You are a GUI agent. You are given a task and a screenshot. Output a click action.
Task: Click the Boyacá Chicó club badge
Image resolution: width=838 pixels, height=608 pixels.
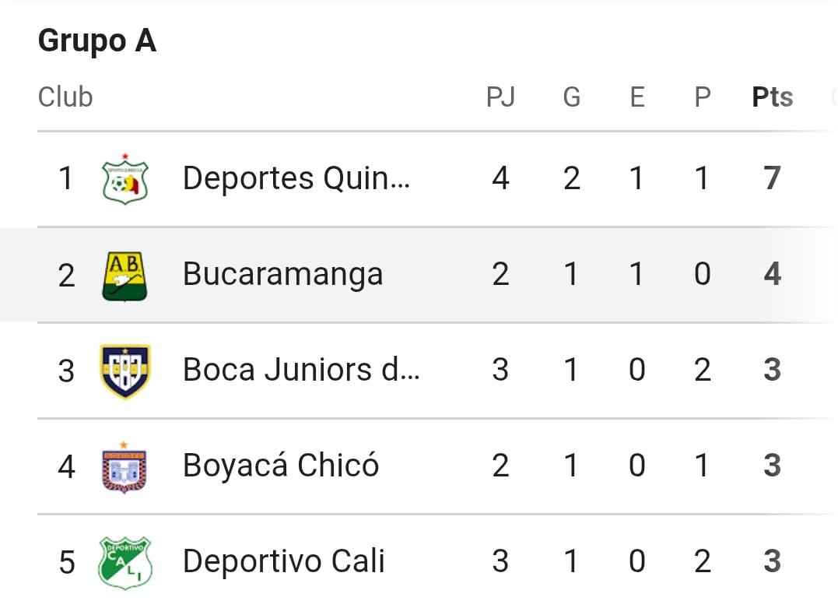point(124,467)
